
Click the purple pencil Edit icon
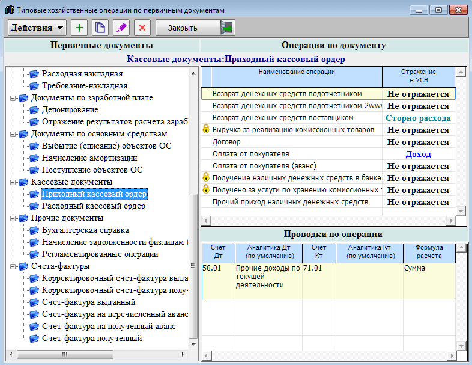(121, 28)
